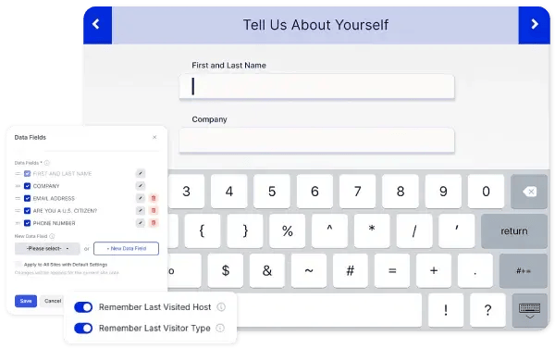Focus the First and Last Name input

click(316, 86)
